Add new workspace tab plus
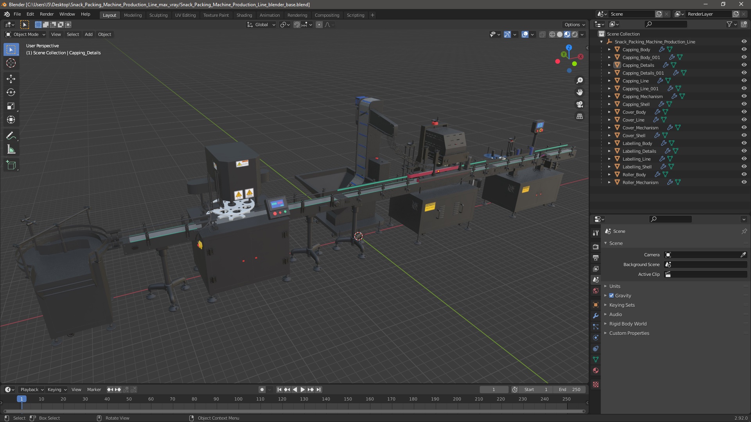Image resolution: width=751 pixels, height=422 pixels. point(372,15)
